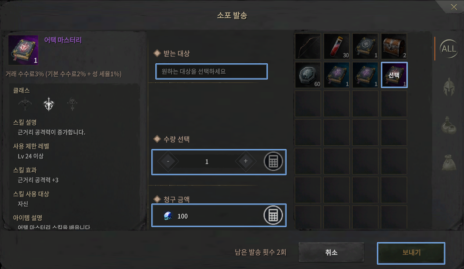Decrease quantity with minus button

coord(168,162)
